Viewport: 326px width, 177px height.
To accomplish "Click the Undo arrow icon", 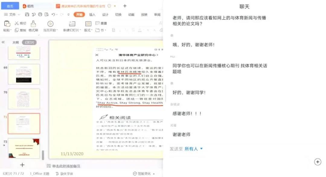I will pos(53,14).
